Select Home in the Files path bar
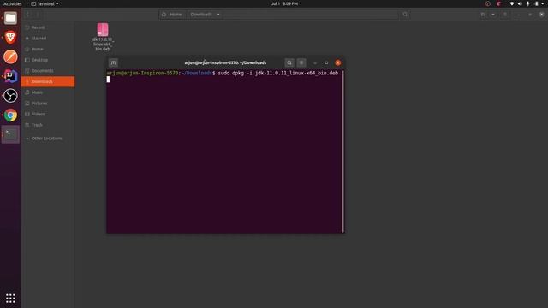 (172, 15)
